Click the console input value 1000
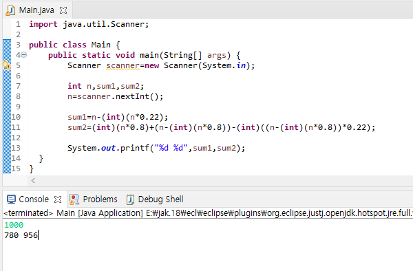The height and width of the screenshot is (271, 413). (x=14, y=225)
